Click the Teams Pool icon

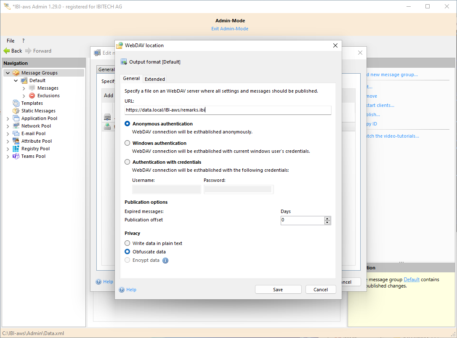tap(16, 156)
